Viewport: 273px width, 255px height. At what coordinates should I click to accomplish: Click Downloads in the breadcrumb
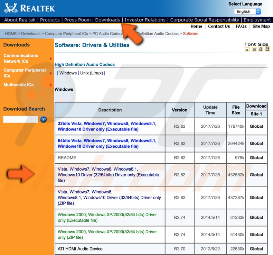click(x=31, y=34)
